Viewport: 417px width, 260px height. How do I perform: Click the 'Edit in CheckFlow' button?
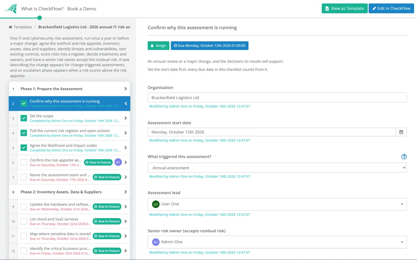(391, 8)
